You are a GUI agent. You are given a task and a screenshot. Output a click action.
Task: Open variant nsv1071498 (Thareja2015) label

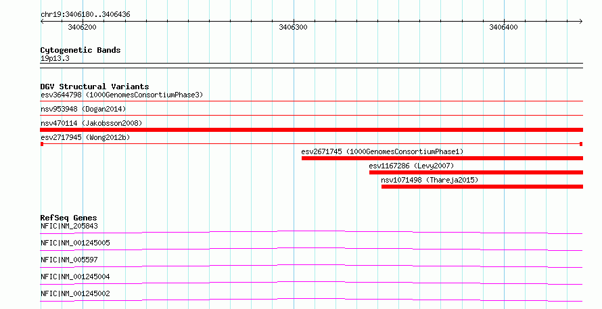pos(430,180)
